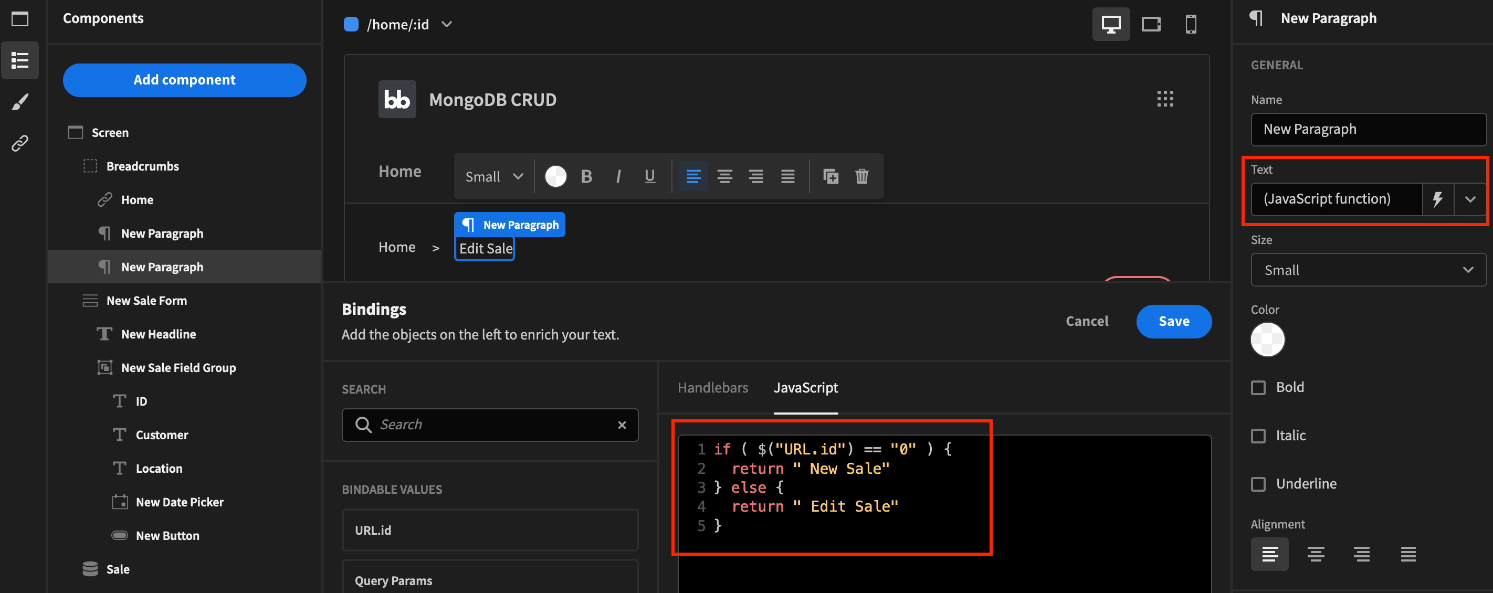Expand the /home/:id route dropdown
Viewport: 1493px width, 593px height.
(446, 24)
